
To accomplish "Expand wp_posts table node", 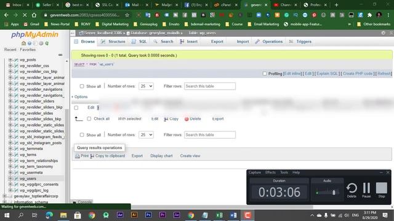I will click(x=10, y=60).
